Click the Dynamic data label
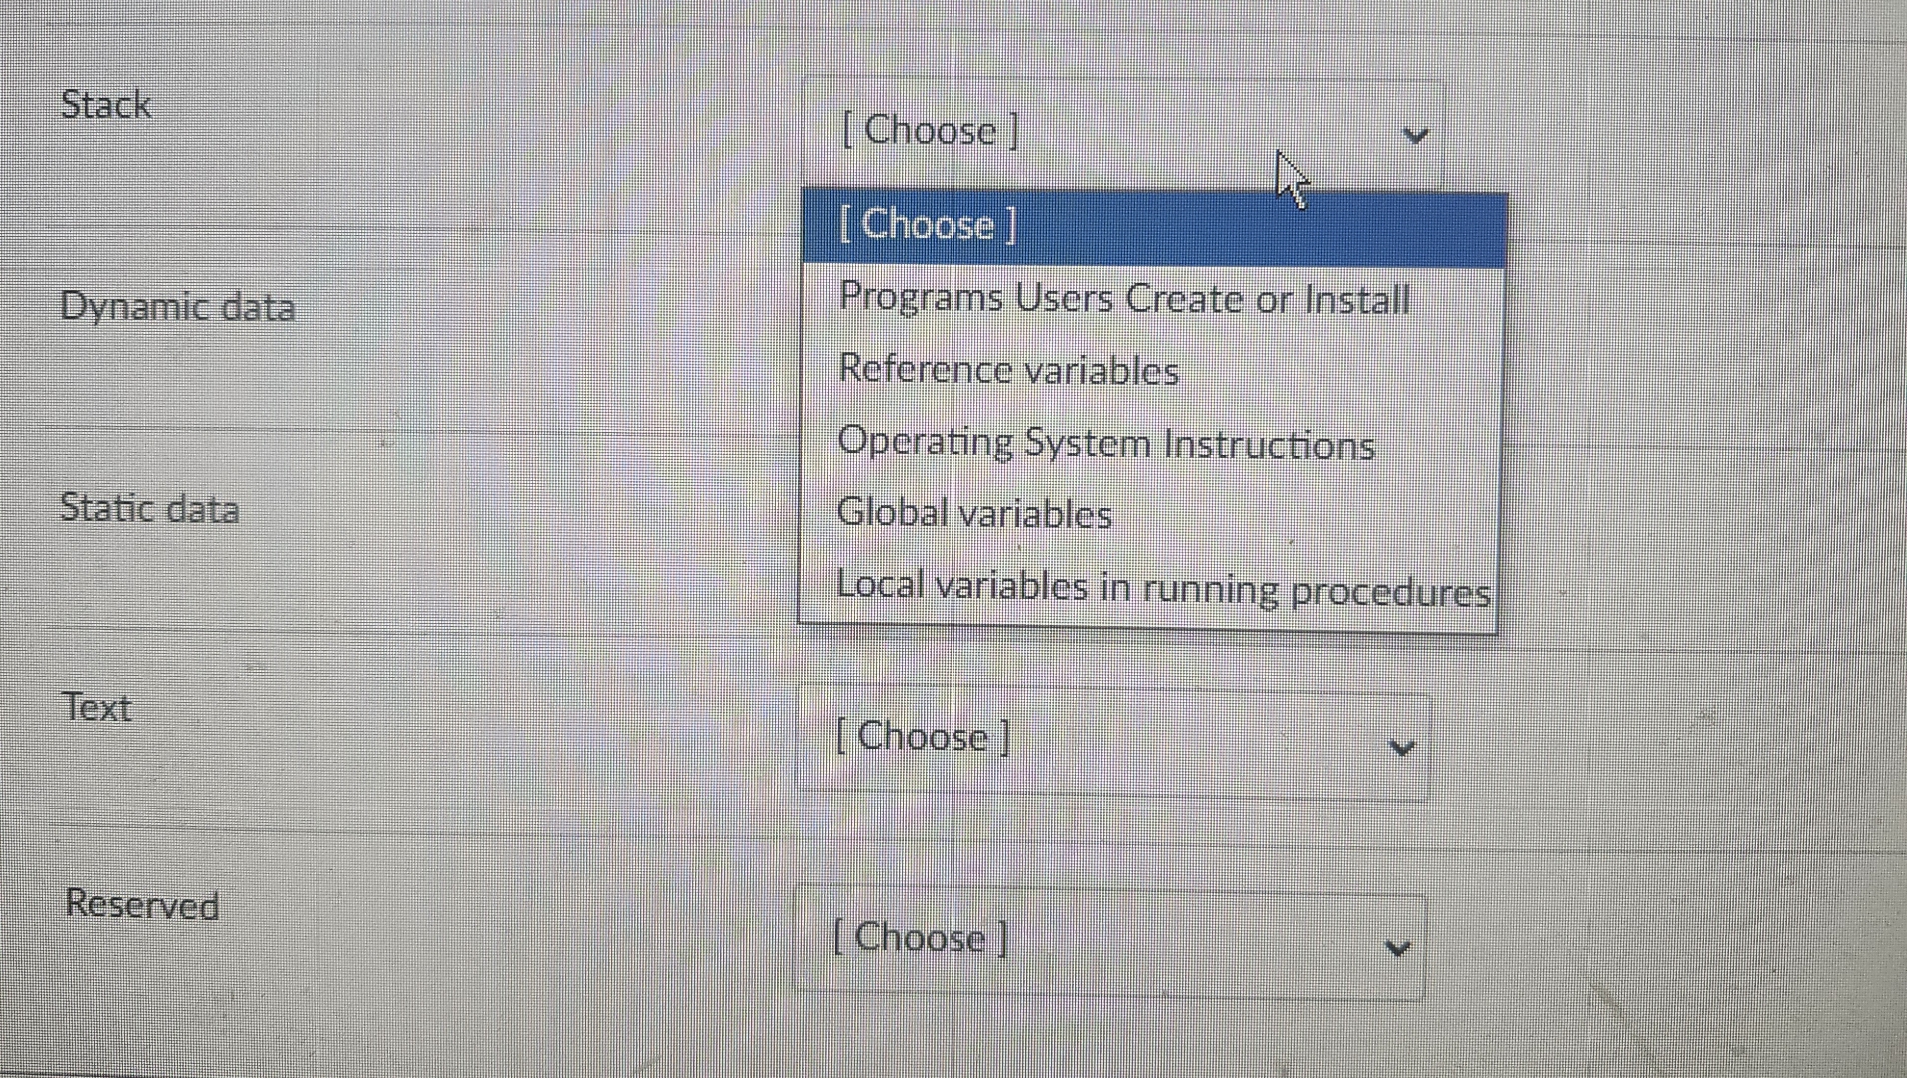The height and width of the screenshot is (1078, 1907). coord(178,307)
